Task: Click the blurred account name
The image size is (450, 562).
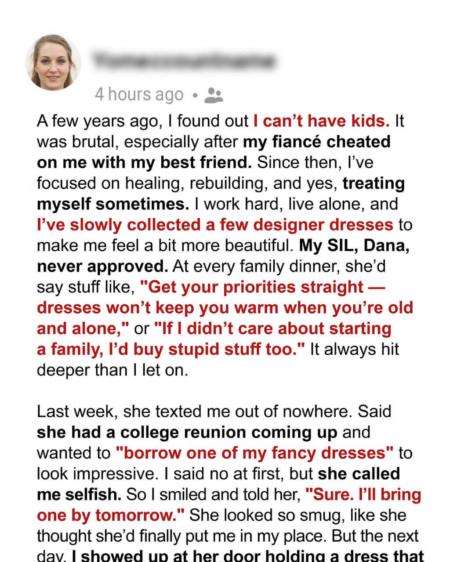Action: [184, 61]
